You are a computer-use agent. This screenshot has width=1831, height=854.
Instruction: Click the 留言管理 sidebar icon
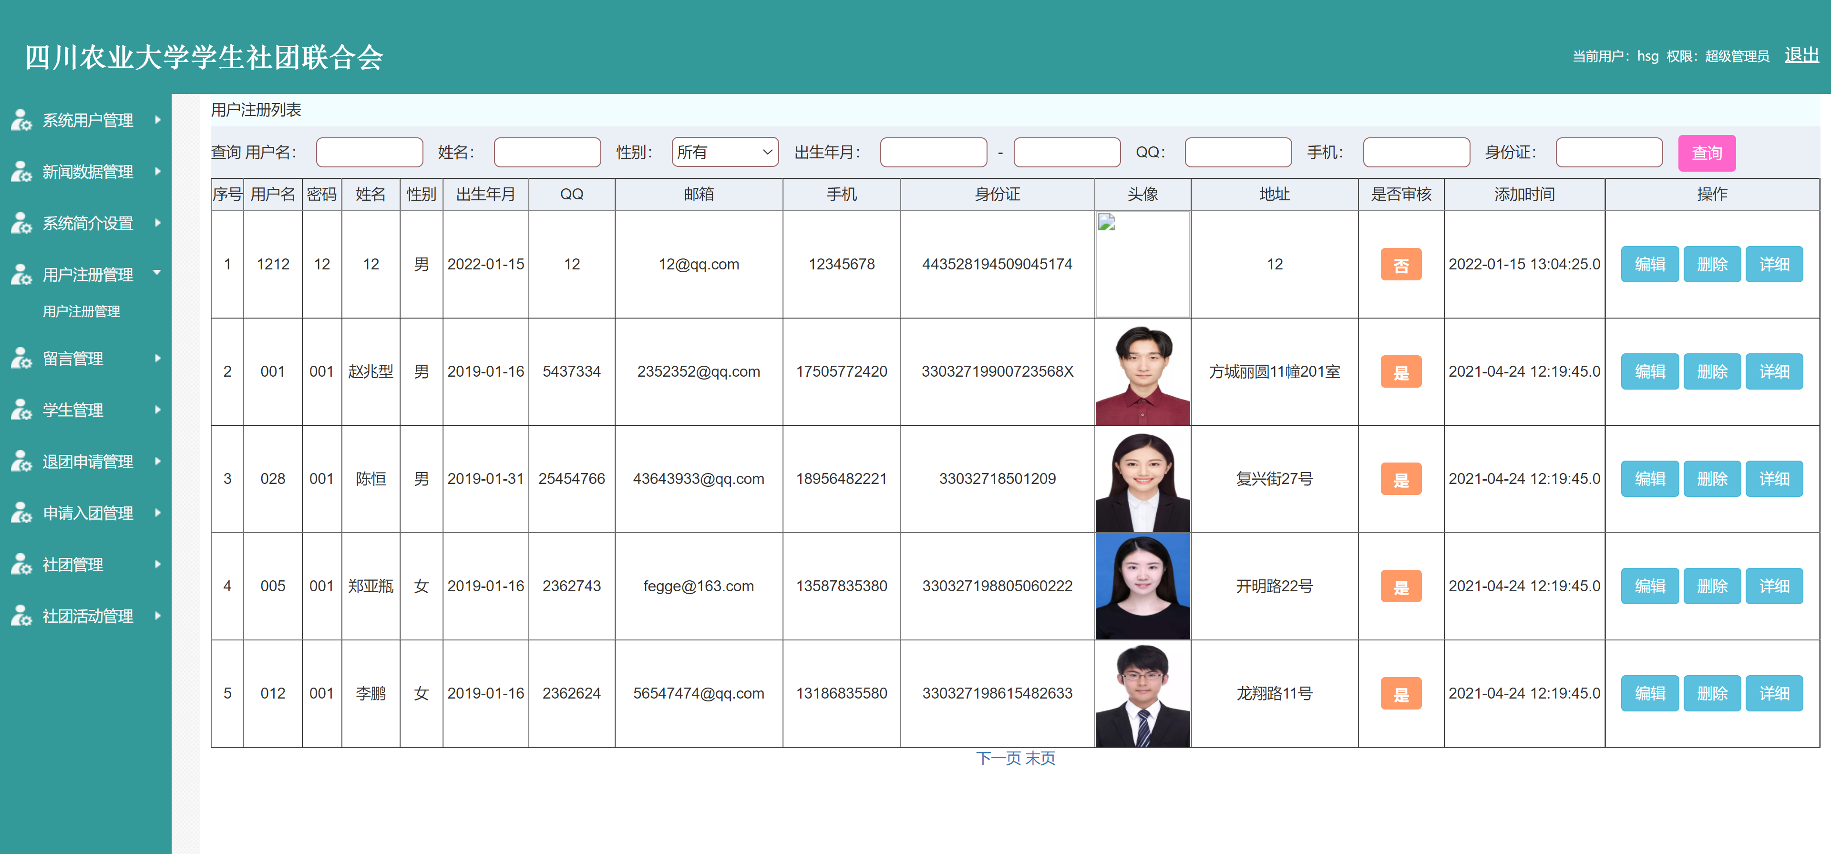[x=21, y=359]
